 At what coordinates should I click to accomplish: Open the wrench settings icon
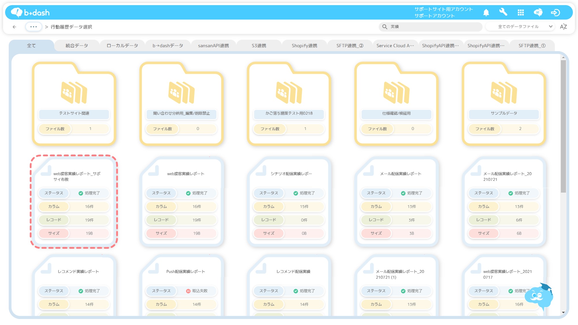(x=503, y=12)
